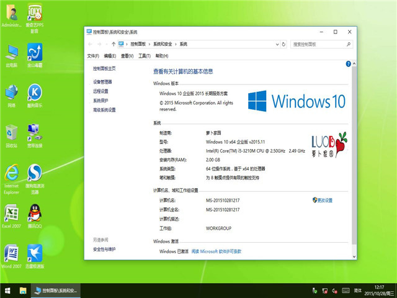This screenshot has height=298, width=397.
Task: Open File Explorer from the taskbar
Action: [23, 291]
